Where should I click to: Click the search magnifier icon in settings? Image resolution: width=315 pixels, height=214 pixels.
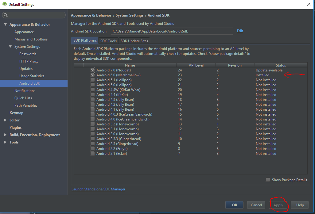click(6, 15)
